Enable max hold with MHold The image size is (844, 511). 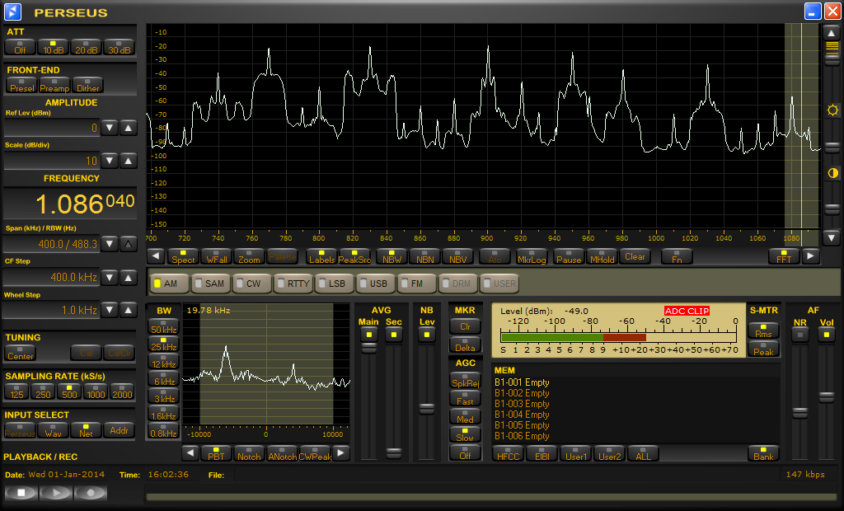click(602, 256)
